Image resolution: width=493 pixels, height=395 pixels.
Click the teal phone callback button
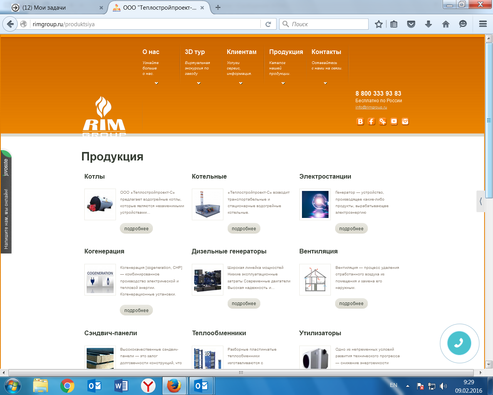coord(459,343)
